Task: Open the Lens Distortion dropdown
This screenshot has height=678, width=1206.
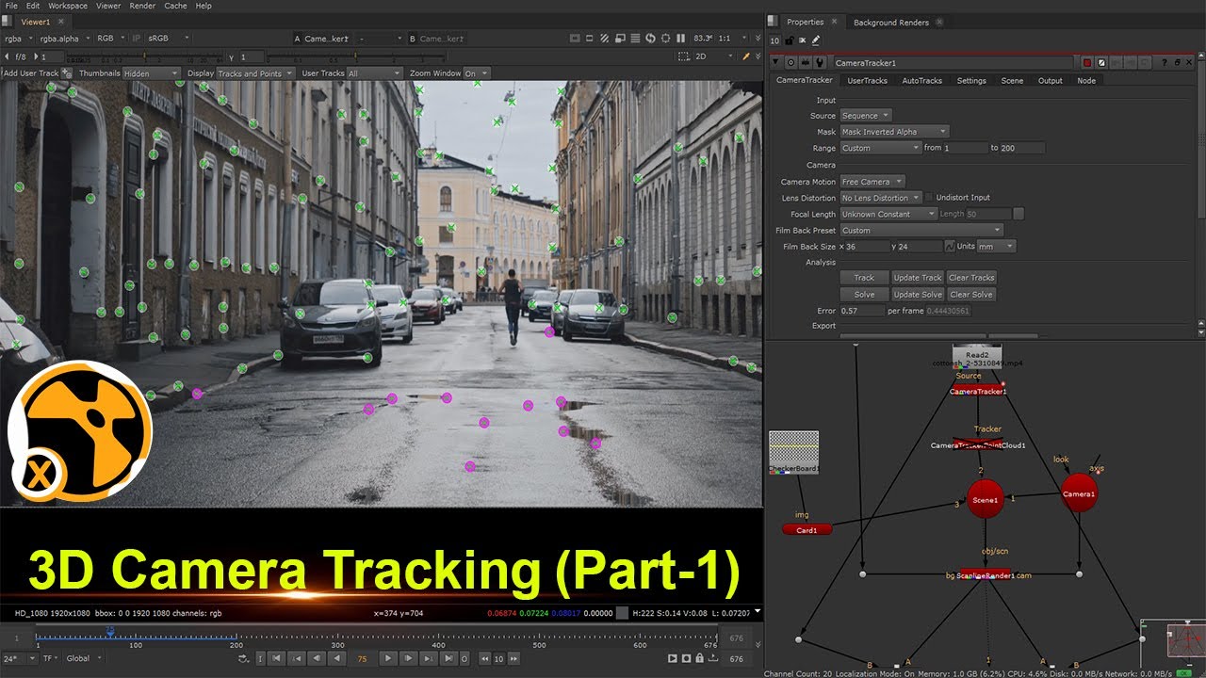Action: [880, 198]
